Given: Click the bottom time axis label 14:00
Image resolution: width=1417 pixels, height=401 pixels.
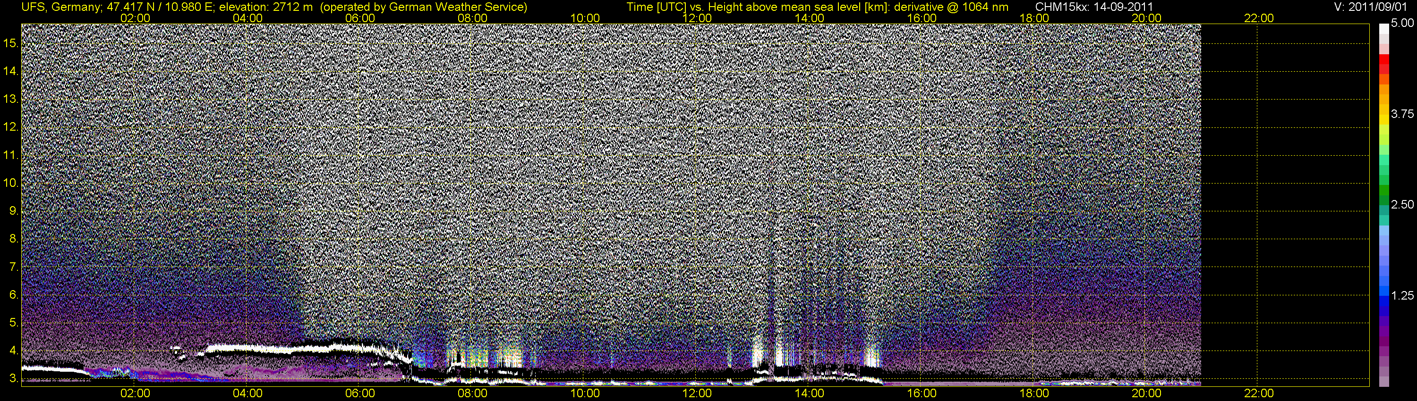Looking at the screenshot, I should point(809,393).
